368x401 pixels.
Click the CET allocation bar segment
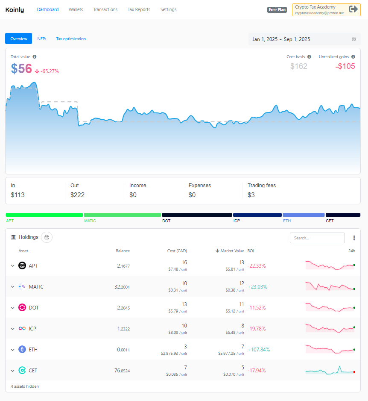(x=343, y=215)
